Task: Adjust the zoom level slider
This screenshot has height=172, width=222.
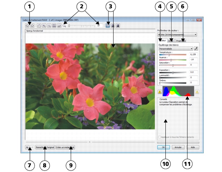Action: [81, 26]
